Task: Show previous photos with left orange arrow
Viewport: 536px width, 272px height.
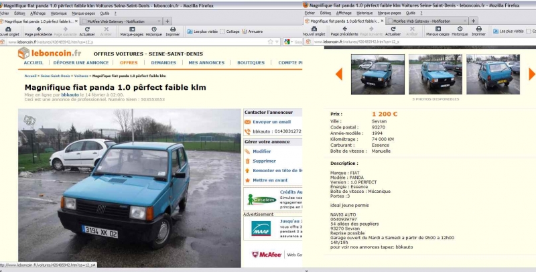Action: (x=339, y=74)
